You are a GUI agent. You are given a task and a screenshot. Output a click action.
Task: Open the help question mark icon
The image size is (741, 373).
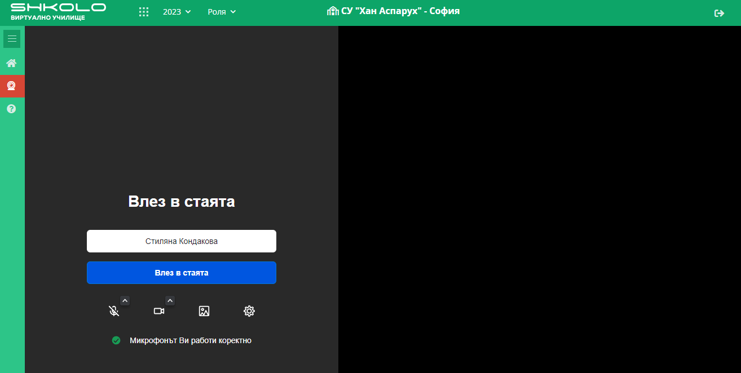[11, 109]
